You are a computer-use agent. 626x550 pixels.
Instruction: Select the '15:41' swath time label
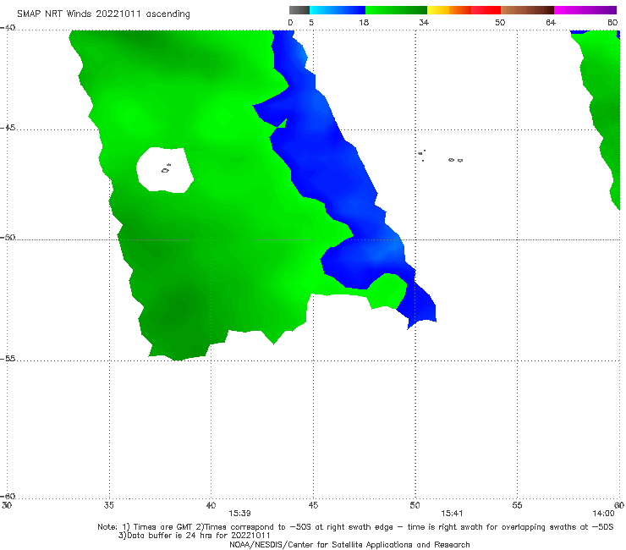point(452,514)
